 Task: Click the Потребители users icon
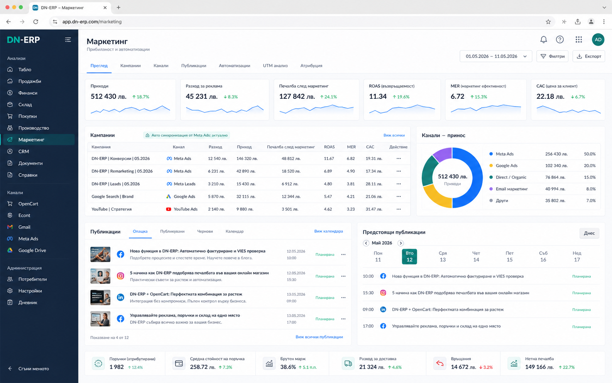(10, 279)
